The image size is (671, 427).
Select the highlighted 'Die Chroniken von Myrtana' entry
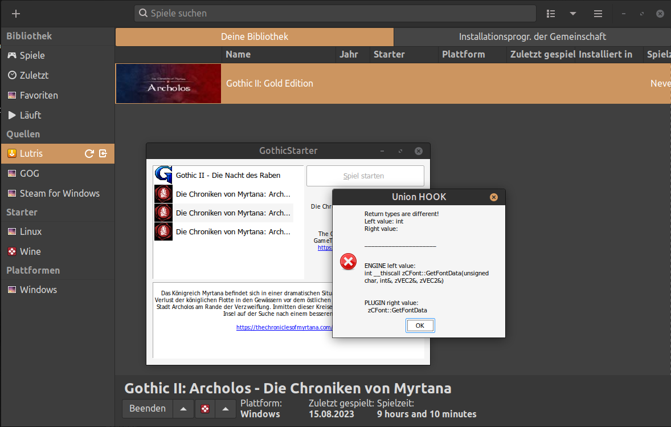223,213
